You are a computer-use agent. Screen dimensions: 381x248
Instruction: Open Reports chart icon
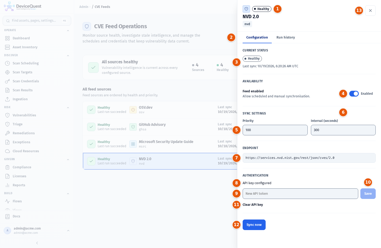[x=7, y=185]
